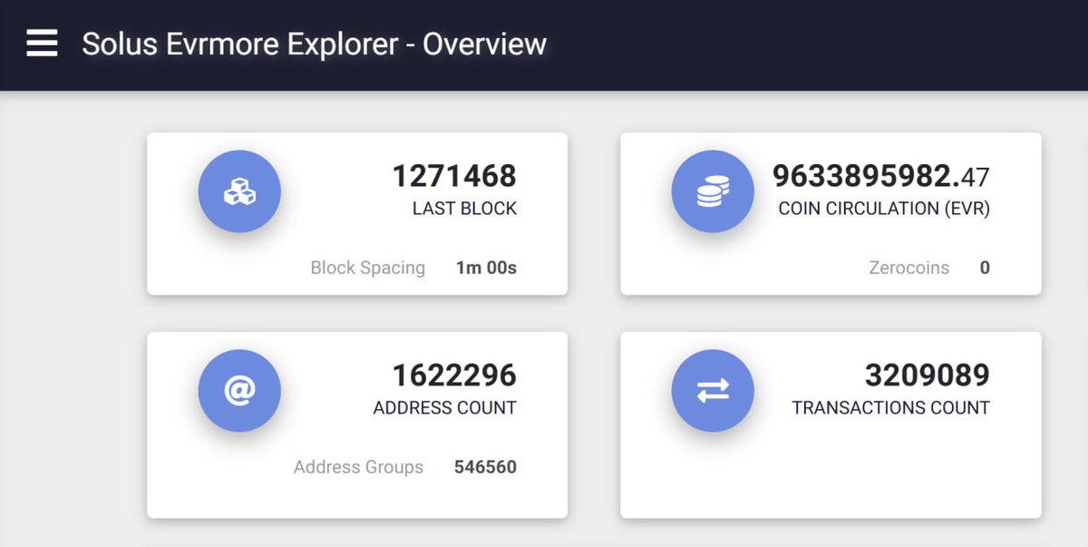Click the coin circulation value 9633895982.47

pos(879,178)
